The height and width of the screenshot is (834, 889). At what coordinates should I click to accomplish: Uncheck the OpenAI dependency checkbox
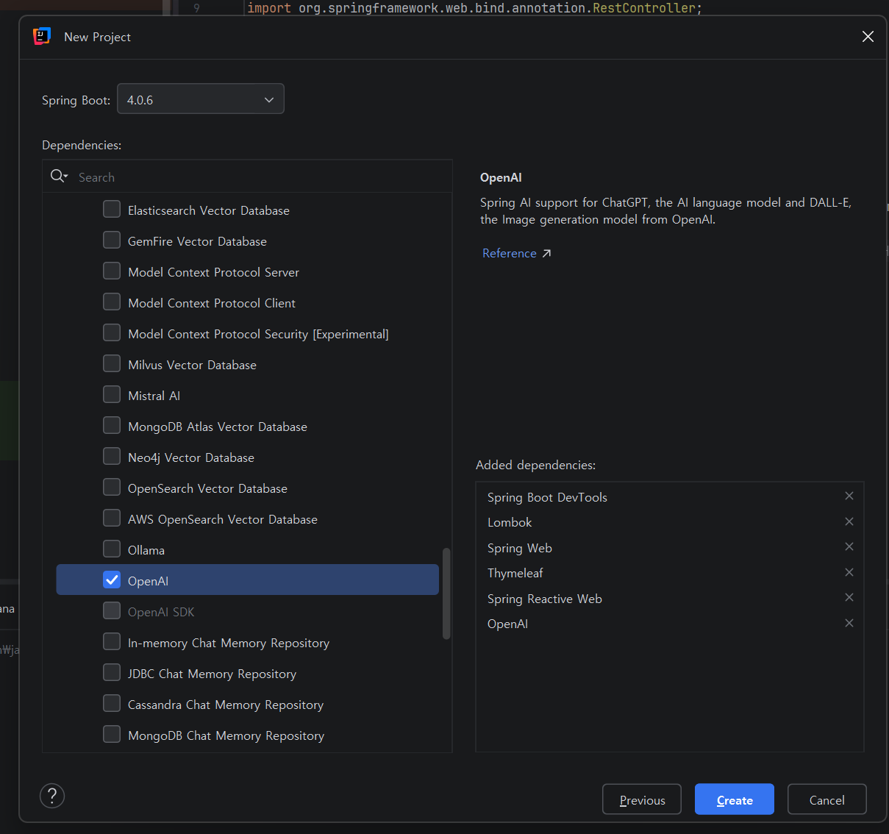click(112, 580)
